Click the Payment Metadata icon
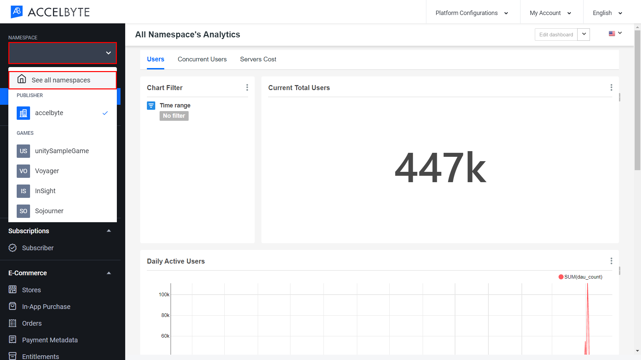This screenshot has width=641, height=360. click(x=13, y=340)
